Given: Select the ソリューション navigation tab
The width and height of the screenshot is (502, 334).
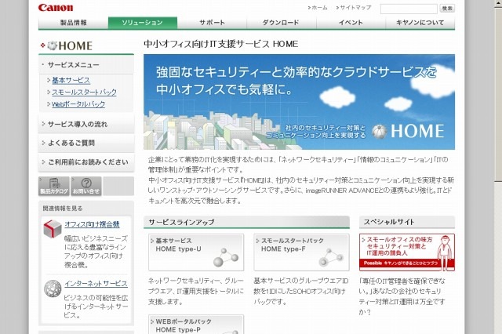Looking at the screenshot, I should (143, 23).
